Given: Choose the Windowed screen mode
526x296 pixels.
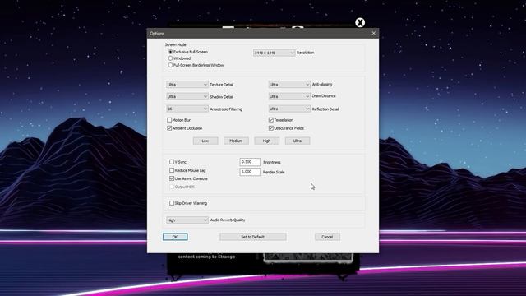Looking at the screenshot, I should click(x=170, y=58).
